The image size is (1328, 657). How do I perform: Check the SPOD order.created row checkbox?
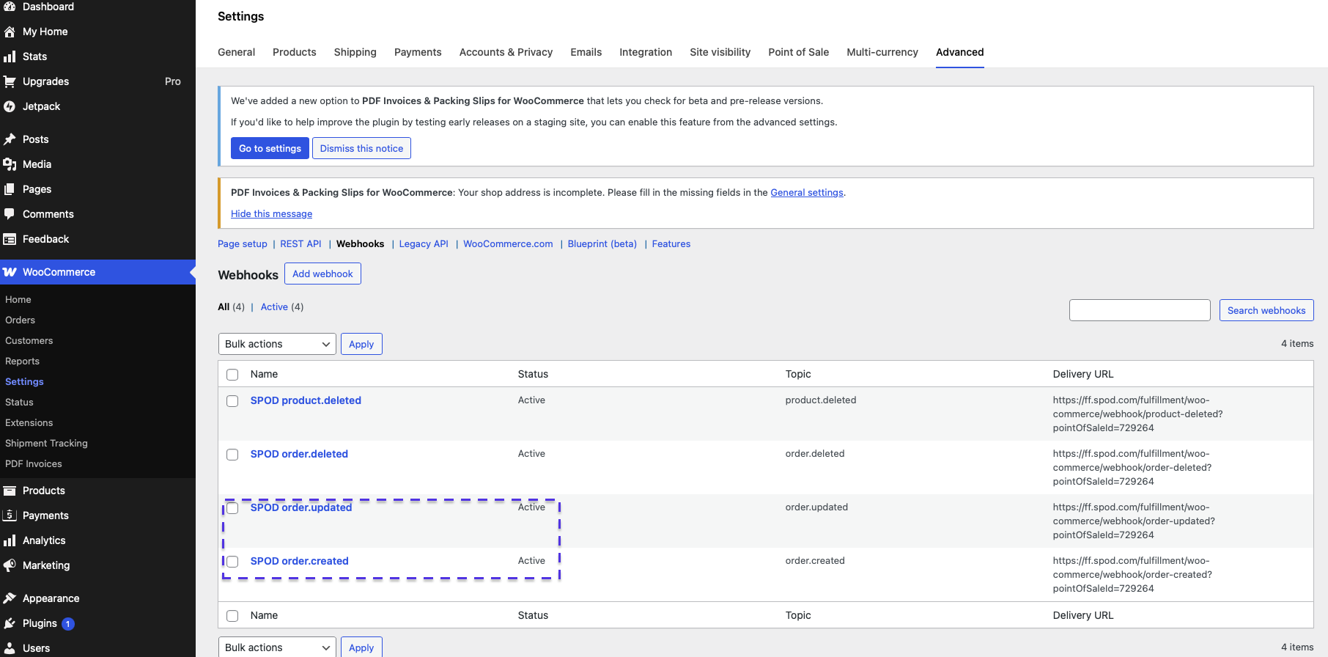click(232, 562)
